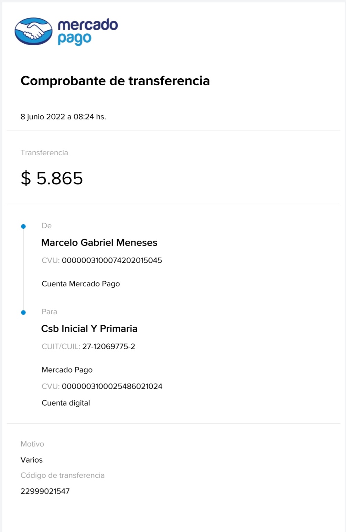The image size is (346, 532).
Task: Click the Motivo label
Action: point(32,444)
